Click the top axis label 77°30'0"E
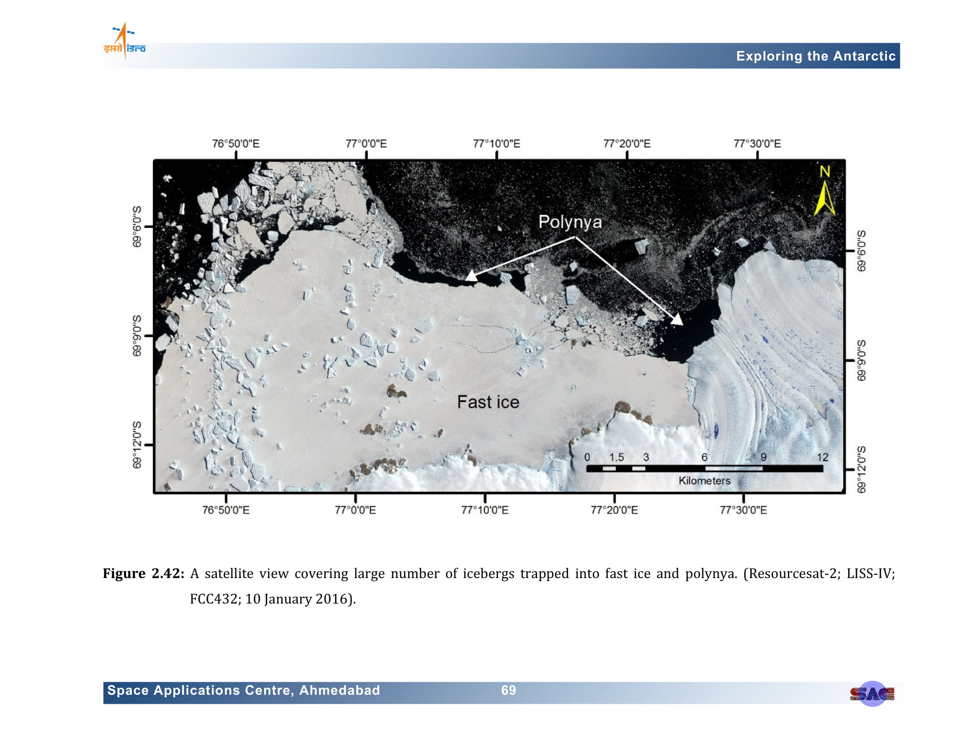 point(757,144)
